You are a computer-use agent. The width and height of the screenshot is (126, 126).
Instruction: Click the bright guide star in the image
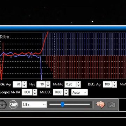pos(92,21)
